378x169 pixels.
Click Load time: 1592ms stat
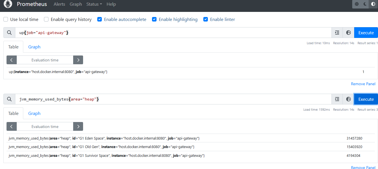316,110
